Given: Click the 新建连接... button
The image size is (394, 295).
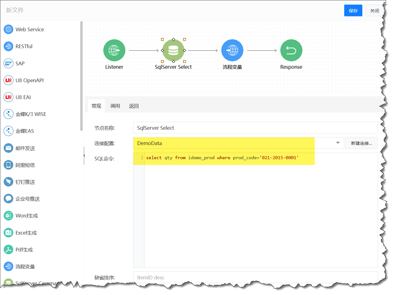Looking at the screenshot, I should point(361,143).
